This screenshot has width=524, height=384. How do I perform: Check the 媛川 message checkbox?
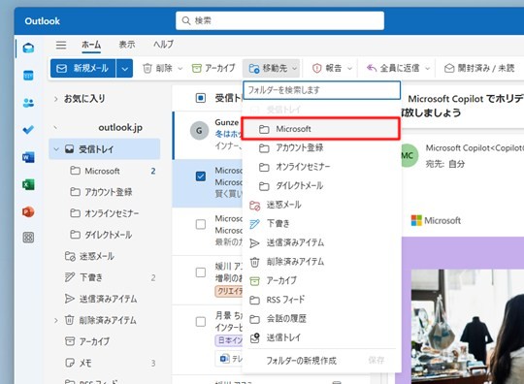[201, 272]
